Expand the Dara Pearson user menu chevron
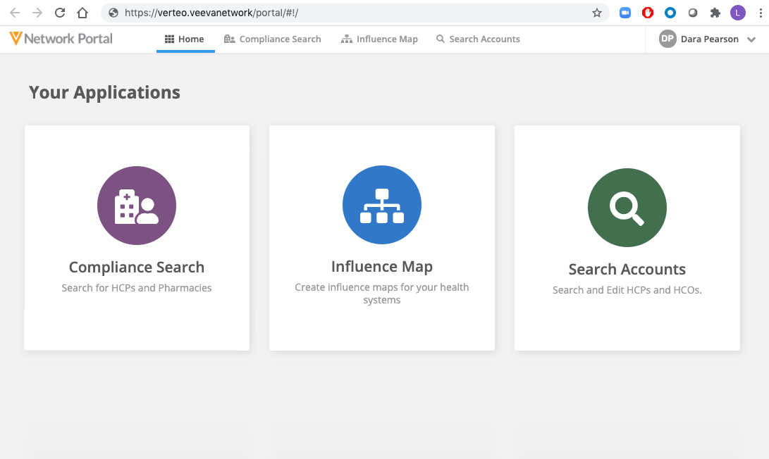This screenshot has width=769, height=459. click(x=751, y=40)
